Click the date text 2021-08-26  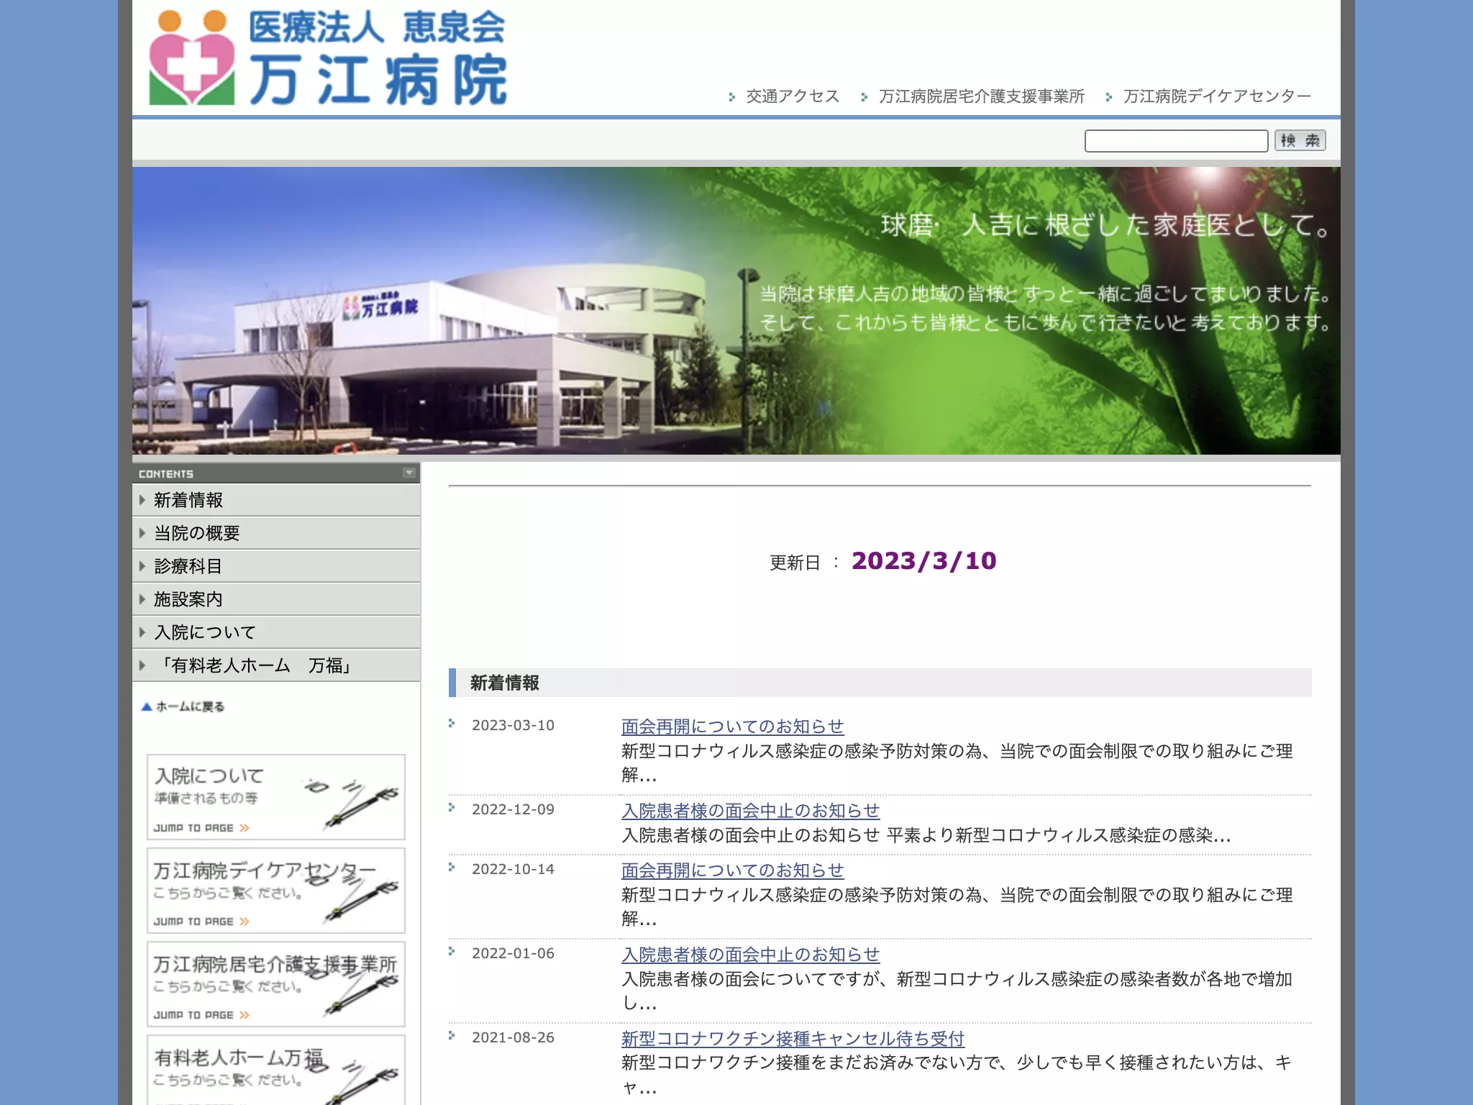coord(513,1037)
